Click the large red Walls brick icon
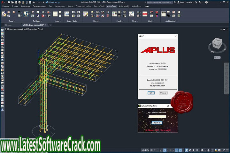This screenshot has width=230, height=153. tap(145, 14)
